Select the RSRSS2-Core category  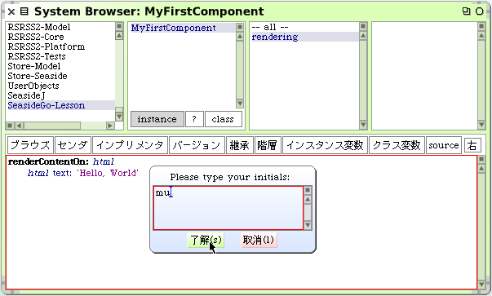pos(36,37)
